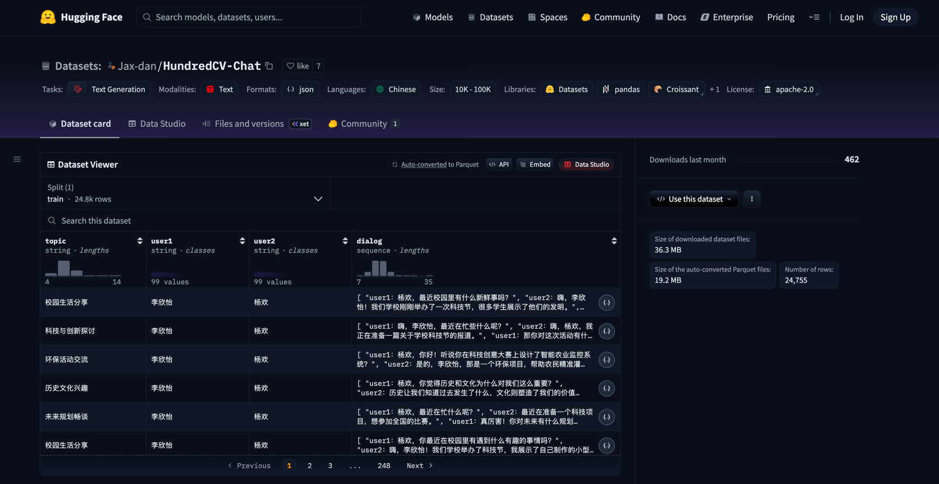
Task: Like the HundredCV-Chat dataset
Action: tap(297, 66)
